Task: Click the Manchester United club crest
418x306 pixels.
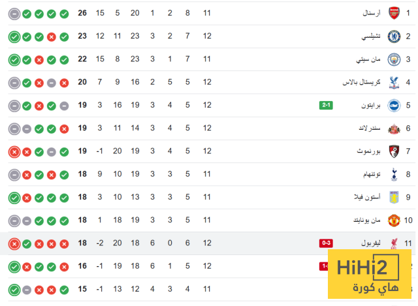Action: [x=394, y=220]
